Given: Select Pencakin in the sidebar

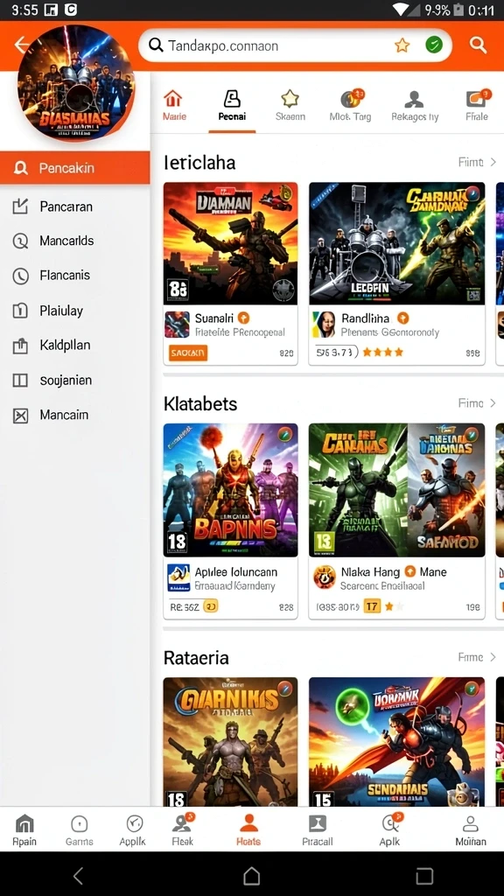Looking at the screenshot, I should (75, 168).
